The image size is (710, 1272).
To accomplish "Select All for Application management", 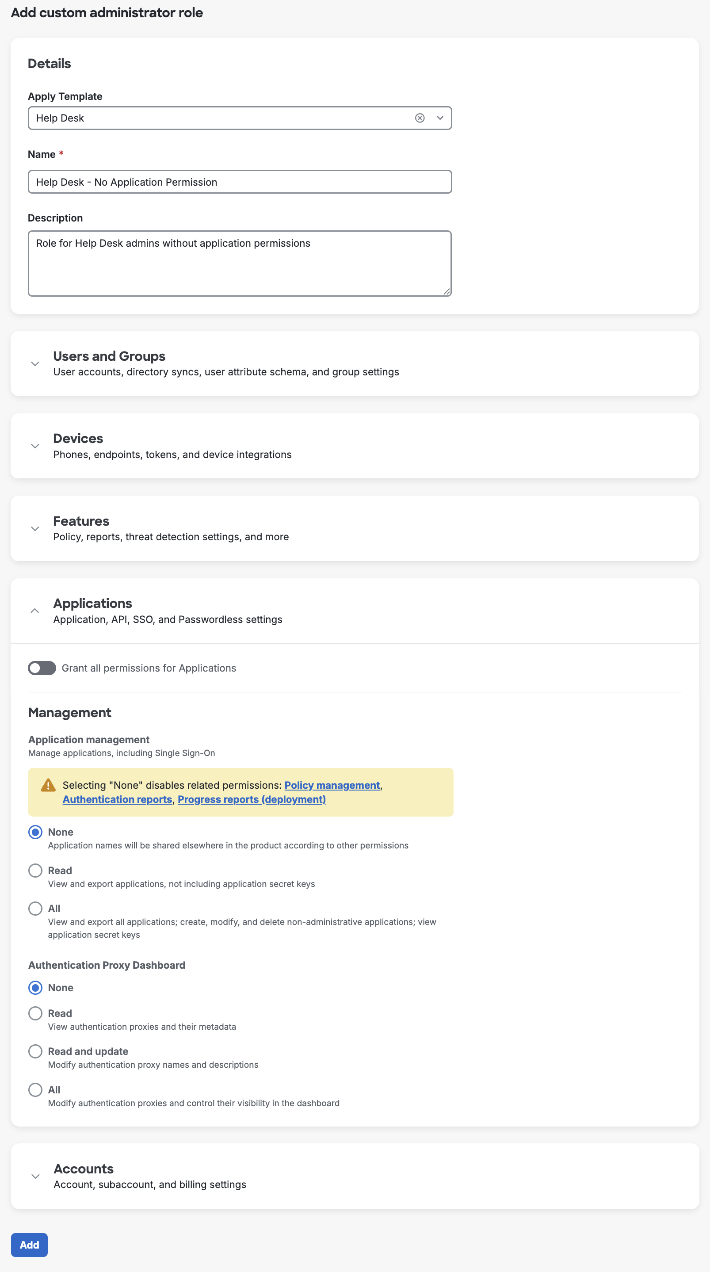I will 35,909.
